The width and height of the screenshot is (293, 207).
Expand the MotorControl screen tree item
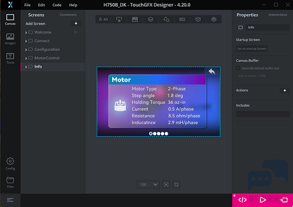(26, 58)
